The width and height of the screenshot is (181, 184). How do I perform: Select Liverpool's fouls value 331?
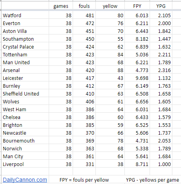click(x=84, y=164)
